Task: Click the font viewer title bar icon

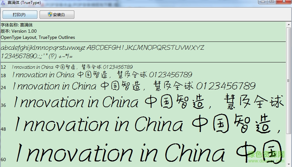Action: pyautogui.click(x=3, y=3)
